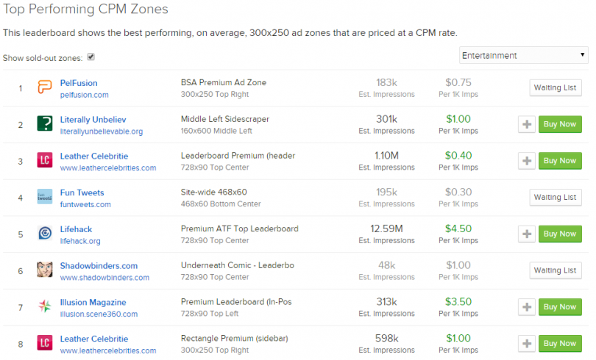Screen dimensions: 596x360
Task: Click the Fun Tweets logo thumbnail
Action: point(44,196)
